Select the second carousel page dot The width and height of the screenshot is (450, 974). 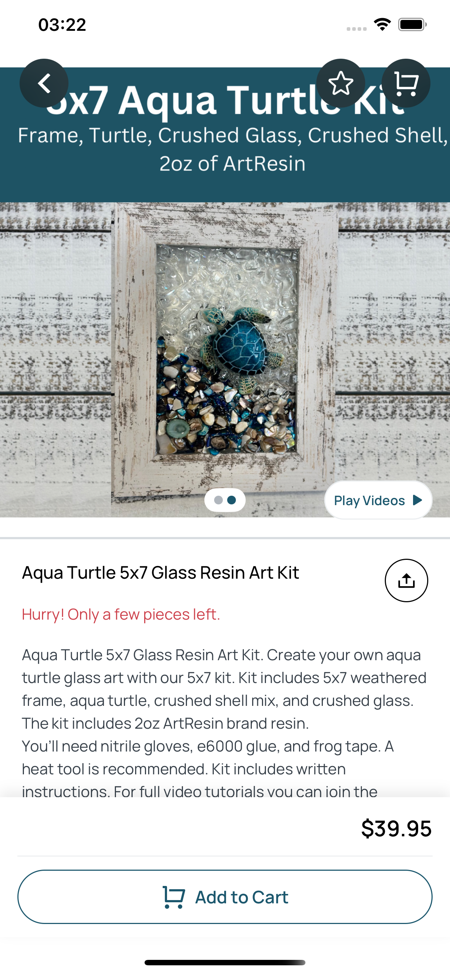[x=232, y=500]
